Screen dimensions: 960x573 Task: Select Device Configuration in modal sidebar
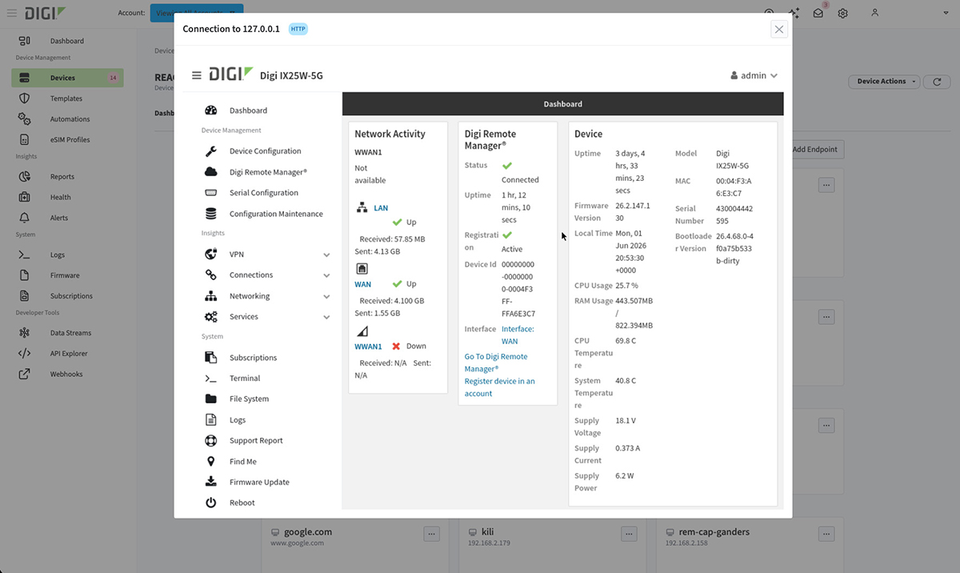coord(265,151)
